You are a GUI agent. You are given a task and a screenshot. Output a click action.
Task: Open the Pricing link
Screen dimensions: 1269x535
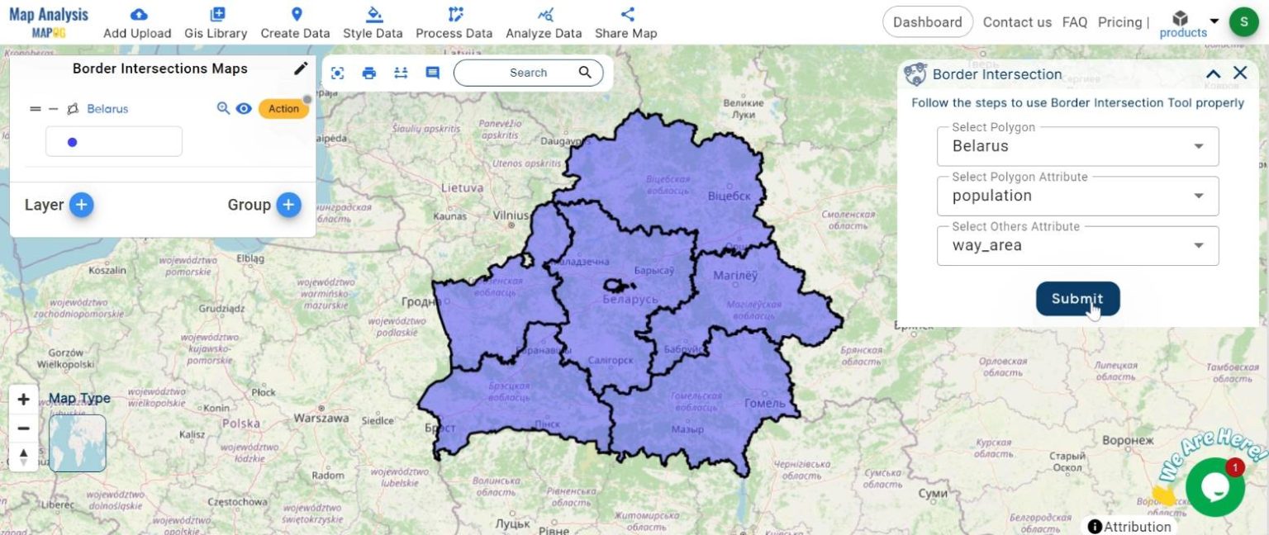coord(1119,22)
